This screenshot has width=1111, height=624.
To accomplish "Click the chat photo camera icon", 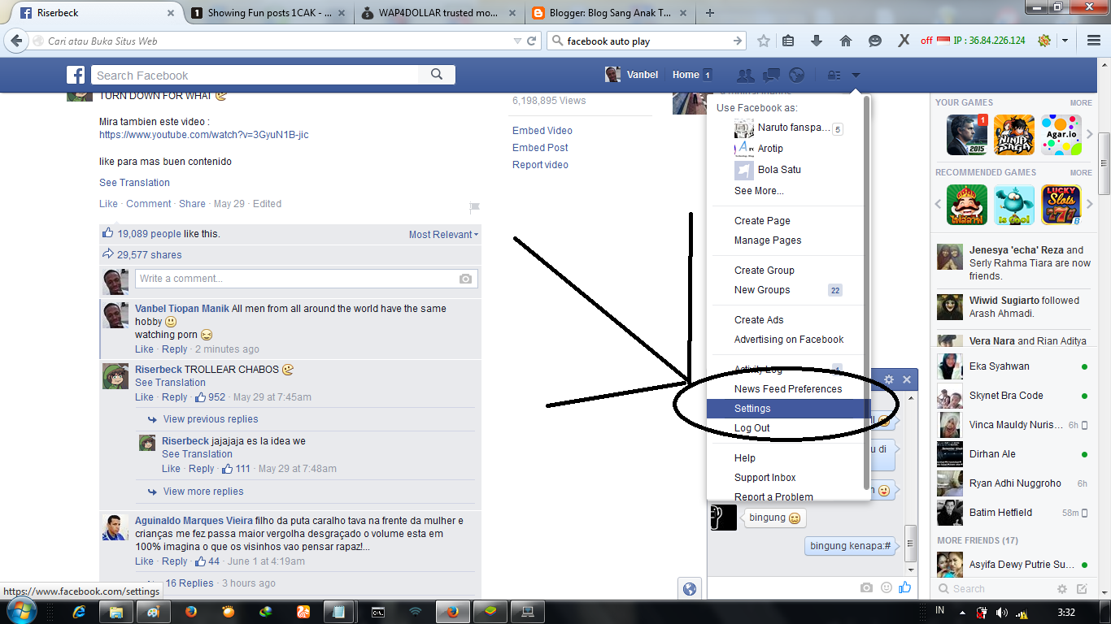I will [x=867, y=587].
